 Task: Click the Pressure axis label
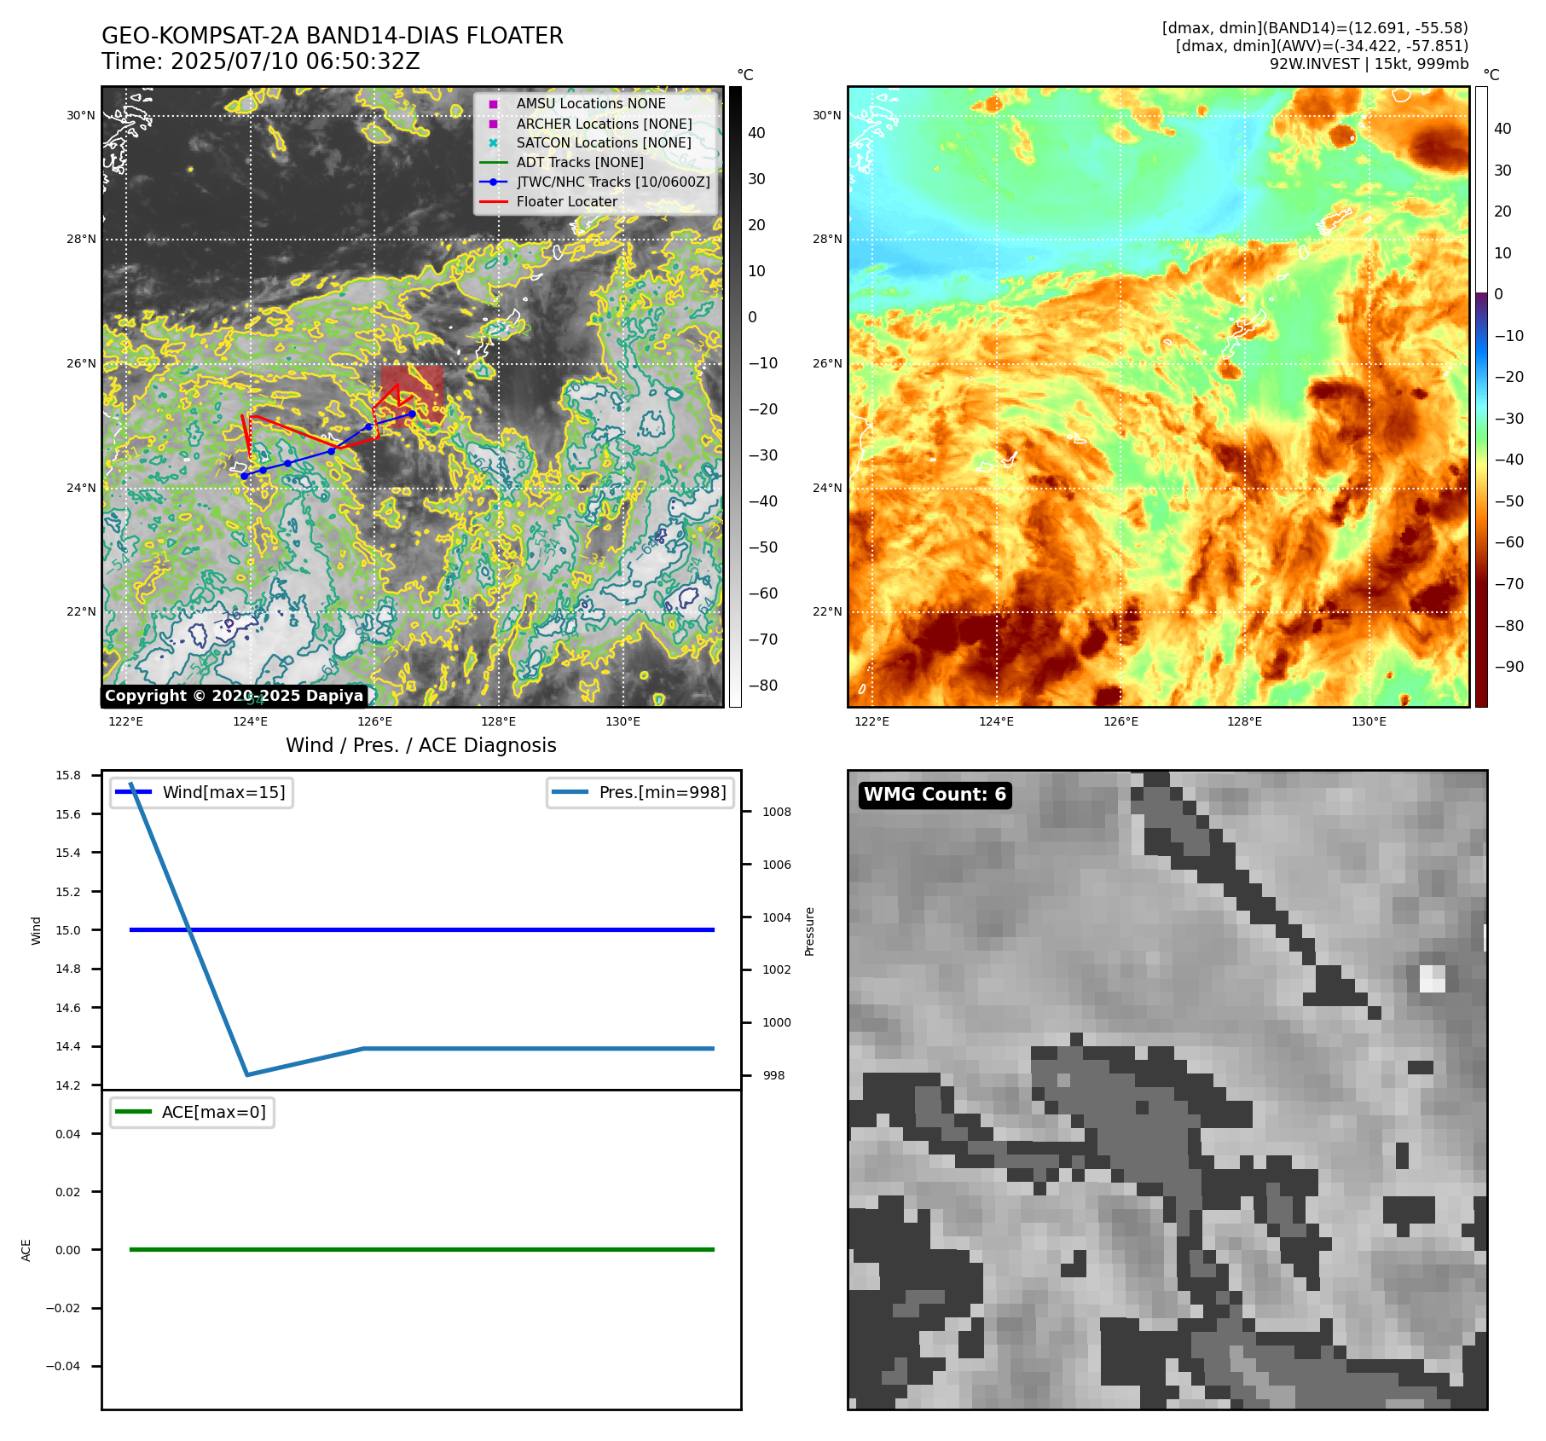[810, 931]
